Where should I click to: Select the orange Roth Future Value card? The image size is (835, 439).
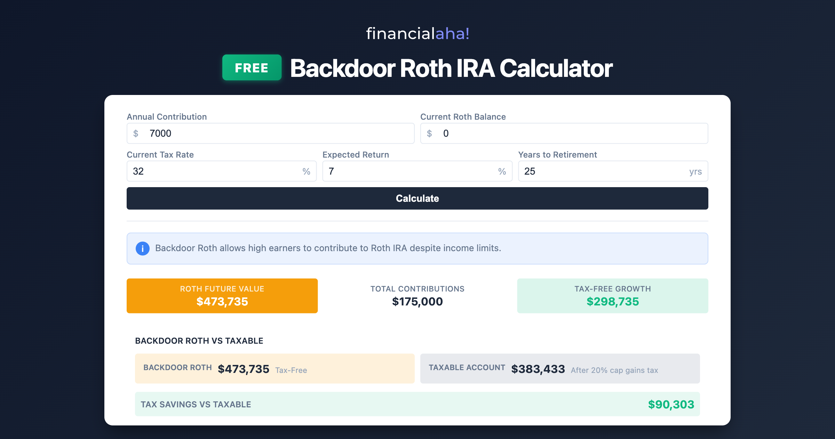(x=222, y=295)
